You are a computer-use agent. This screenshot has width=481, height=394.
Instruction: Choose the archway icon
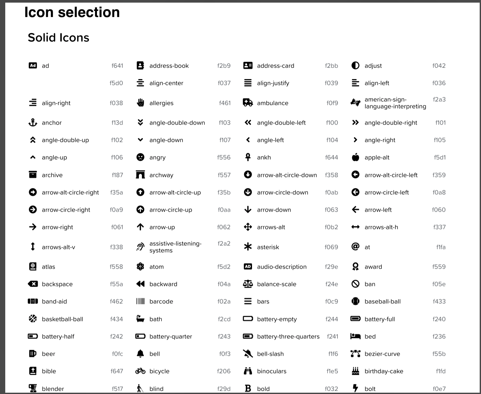coord(140,175)
